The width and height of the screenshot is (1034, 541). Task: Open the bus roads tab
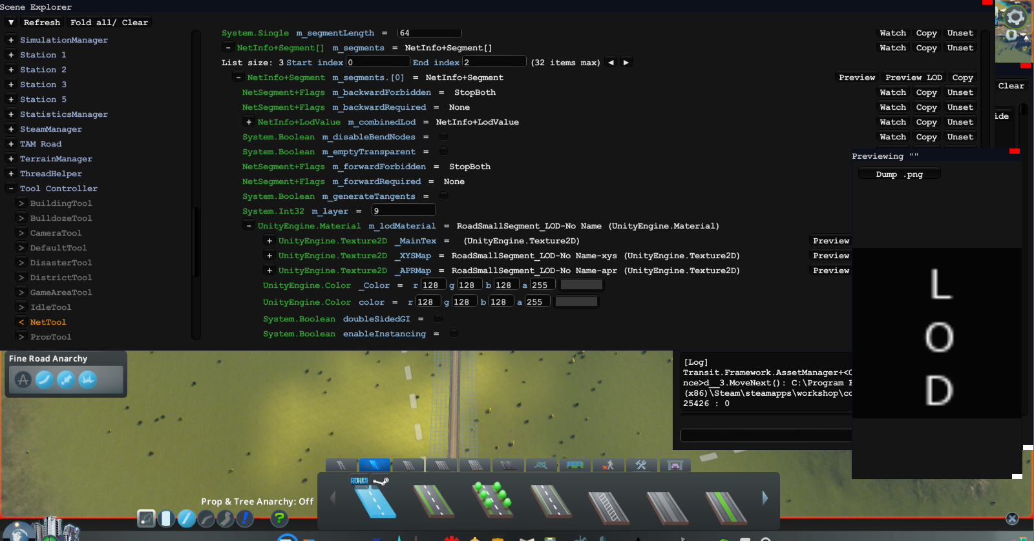tap(575, 465)
